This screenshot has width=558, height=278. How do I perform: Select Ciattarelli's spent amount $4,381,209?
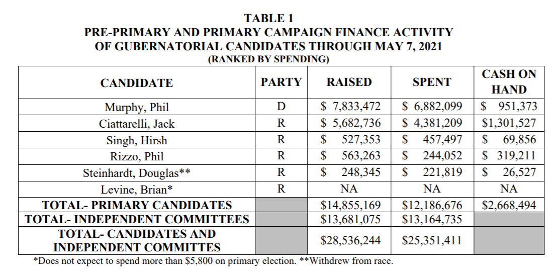click(432, 123)
